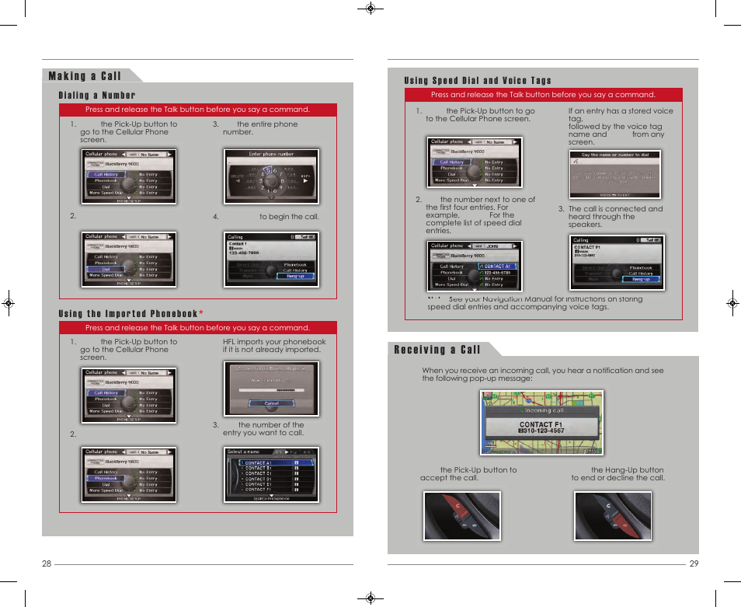The width and height of the screenshot is (741, 607).
Task: Click "HFL imports your phonebook" paragraph
Action: [x=274, y=346]
